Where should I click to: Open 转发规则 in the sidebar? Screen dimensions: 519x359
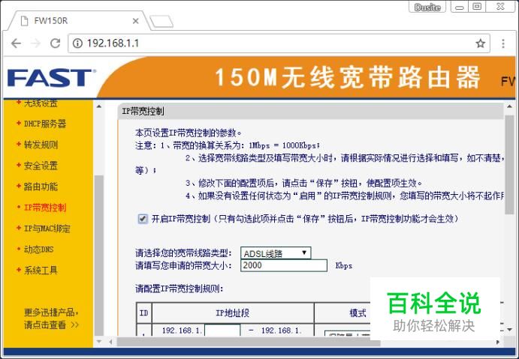41,145
